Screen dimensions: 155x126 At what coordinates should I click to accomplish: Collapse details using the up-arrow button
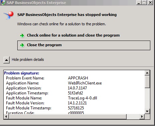[6, 60]
